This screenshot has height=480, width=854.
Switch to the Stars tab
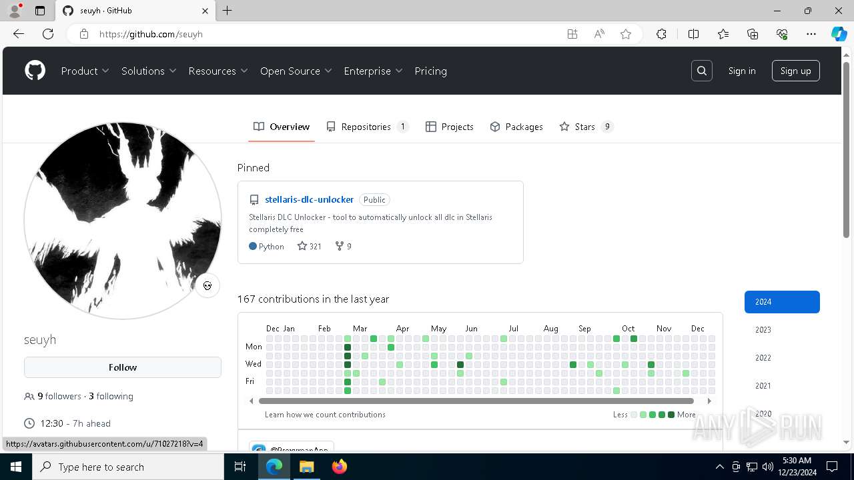(586, 127)
